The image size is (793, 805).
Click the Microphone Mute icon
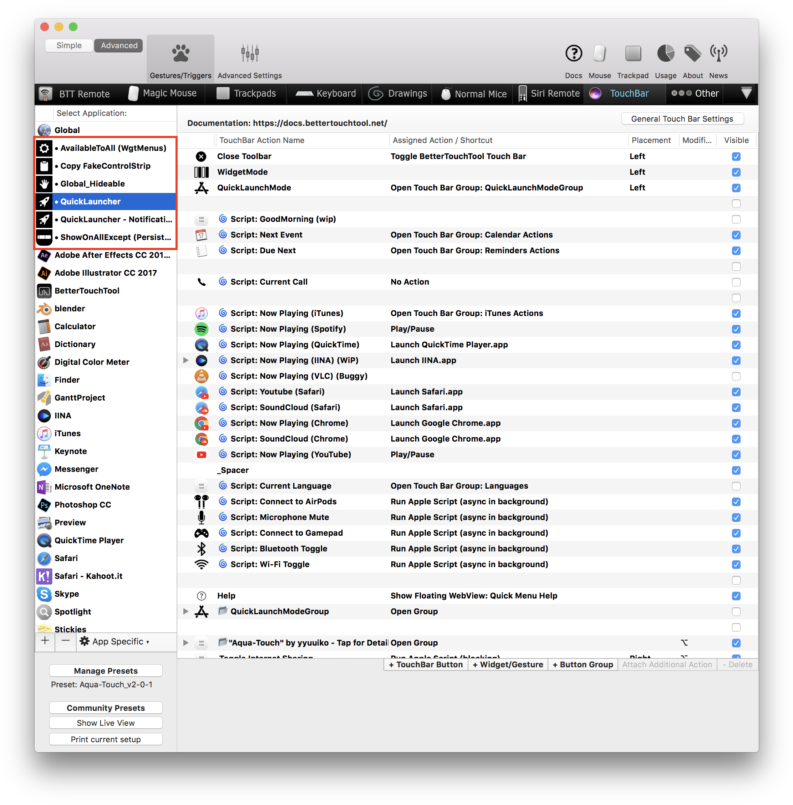pos(201,517)
